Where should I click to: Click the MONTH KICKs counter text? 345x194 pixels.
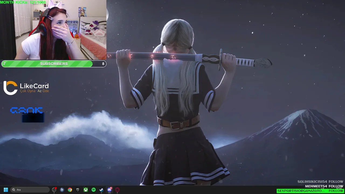23,2
